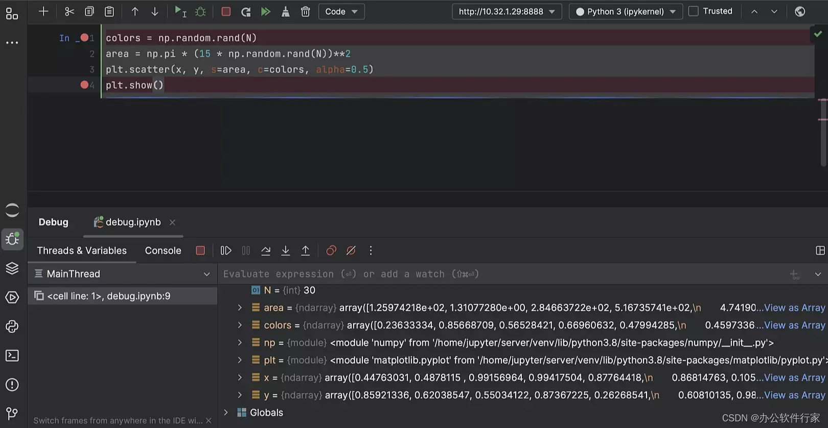The height and width of the screenshot is (428, 828).
Task: Expand the colors ndarray variable
Action: click(x=240, y=325)
